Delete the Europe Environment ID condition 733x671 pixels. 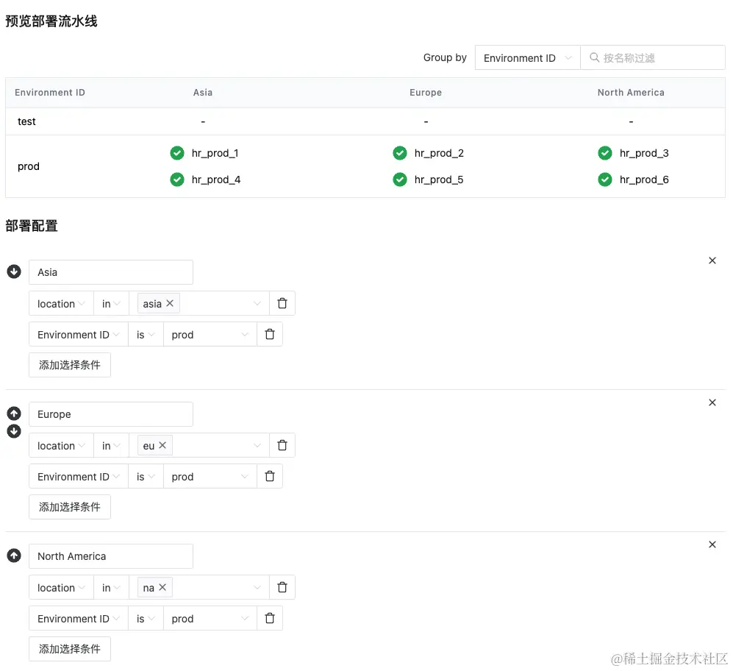270,476
